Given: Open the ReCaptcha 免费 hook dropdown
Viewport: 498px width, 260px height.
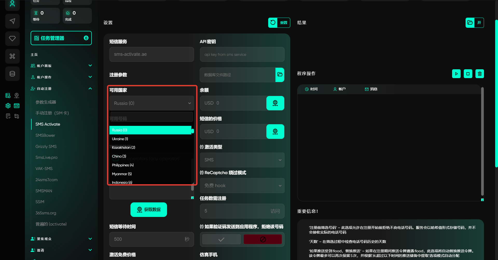Looking at the screenshot, I should click(x=242, y=186).
